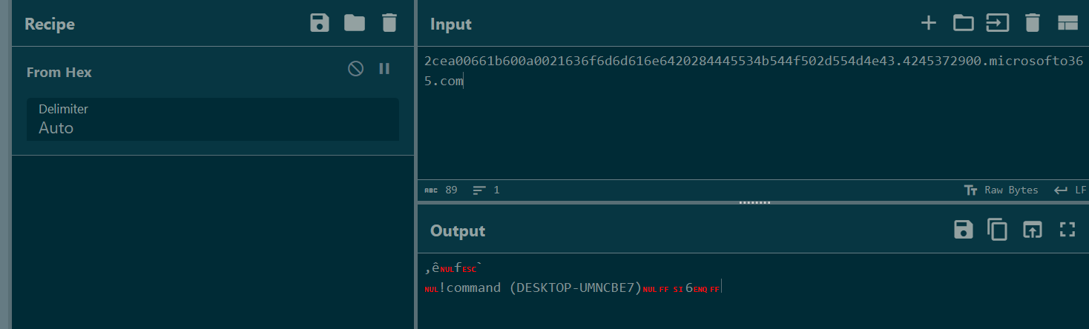Screen dimensions: 1089x329
Task: Open Raw Bytes character encoding selector
Action: coord(1001,190)
